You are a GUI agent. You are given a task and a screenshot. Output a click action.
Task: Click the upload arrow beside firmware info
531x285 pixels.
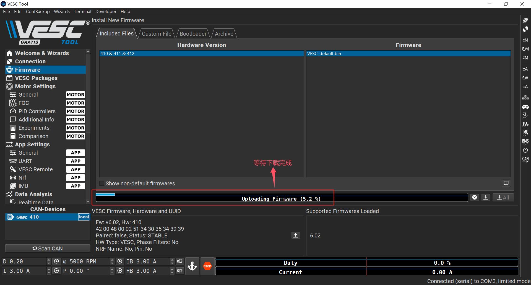296,235
